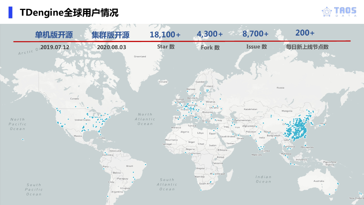This screenshot has height=205, width=364.
Task: Click the 'Sudan' map label
Action: tap(213, 145)
